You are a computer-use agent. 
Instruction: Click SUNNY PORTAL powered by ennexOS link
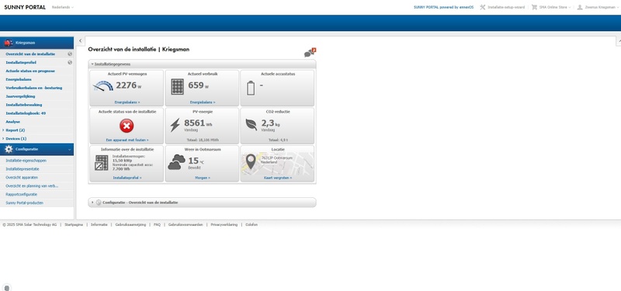[x=443, y=7]
